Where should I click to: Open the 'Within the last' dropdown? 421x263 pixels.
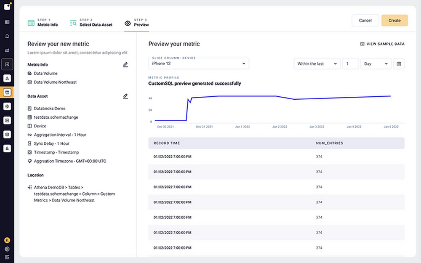point(317,64)
